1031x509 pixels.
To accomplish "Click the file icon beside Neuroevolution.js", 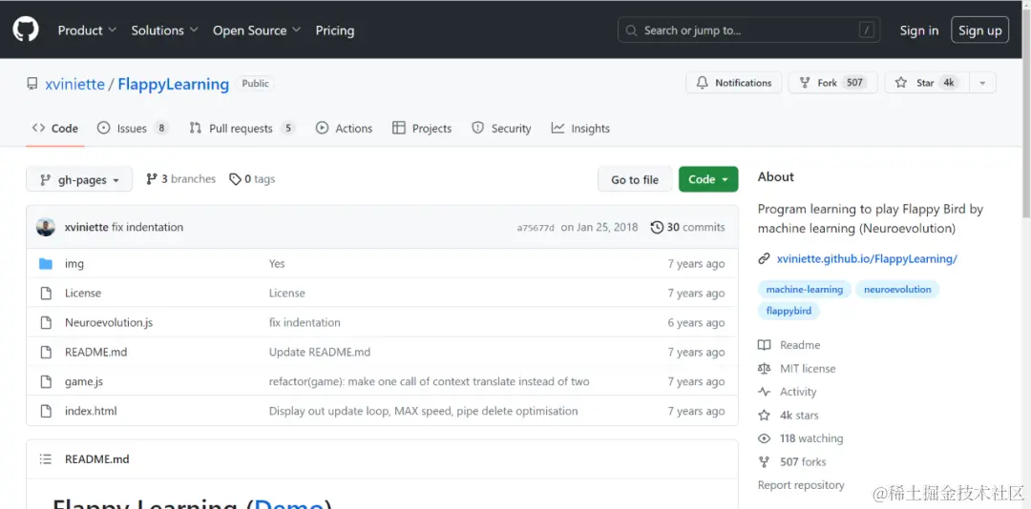I will (46, 322).
